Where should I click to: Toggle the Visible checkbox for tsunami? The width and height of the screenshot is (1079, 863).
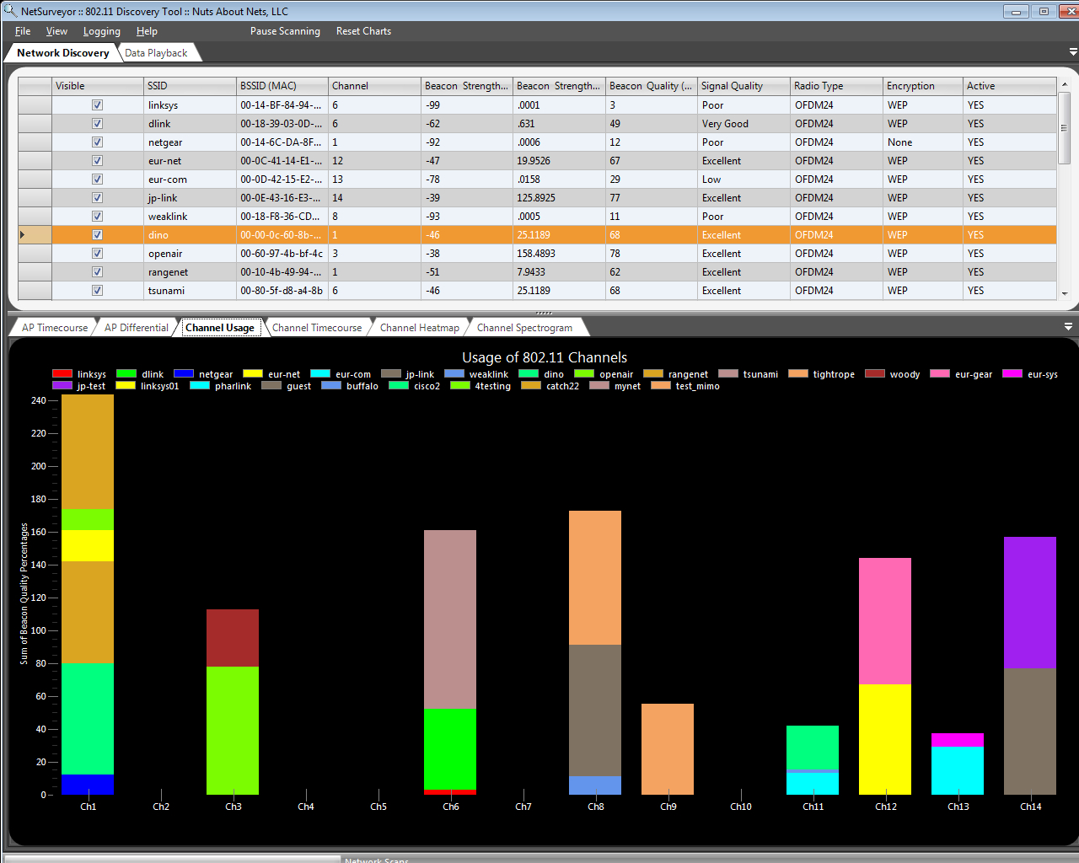coord(97,291)
